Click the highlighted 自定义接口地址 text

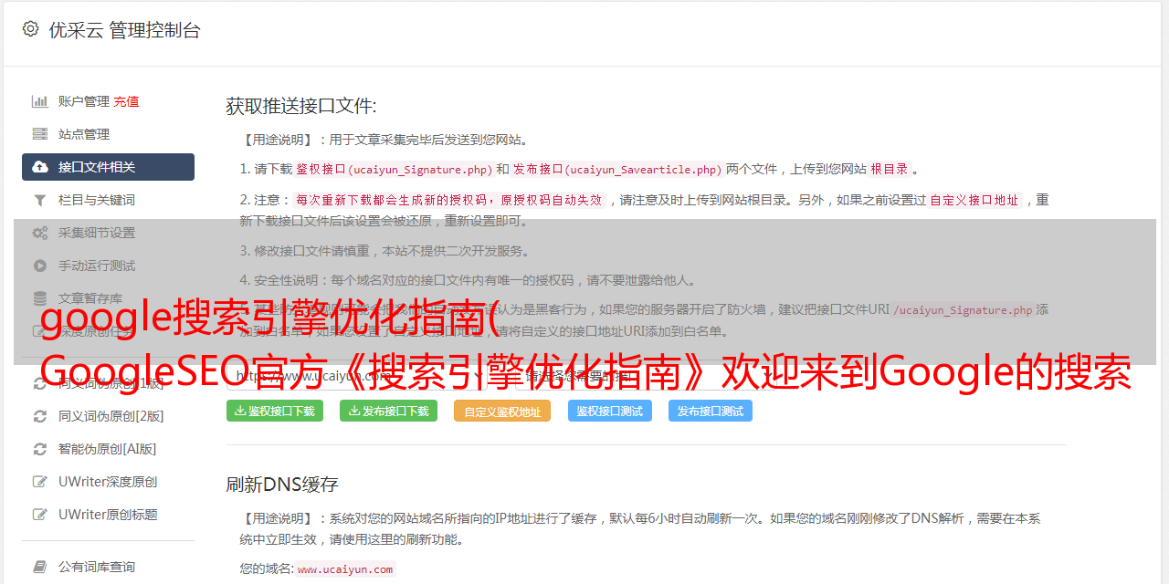(974, 200)
